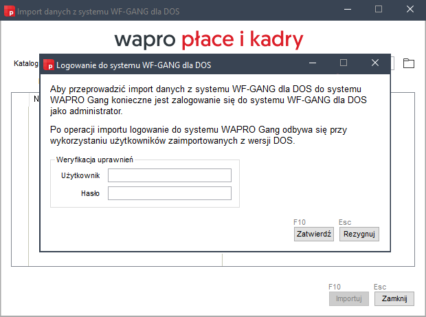Click the Esc hint above Zamknij

coord(380,287)
